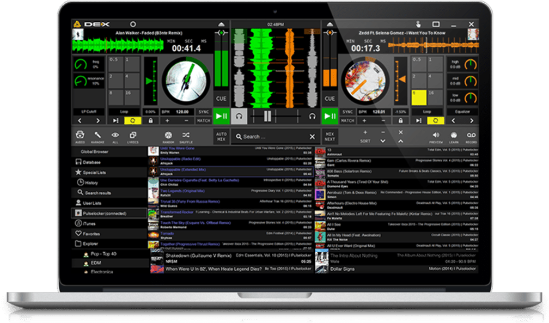
Task: Toggle the right deck yellow loop button
Action: pos(436,120)
